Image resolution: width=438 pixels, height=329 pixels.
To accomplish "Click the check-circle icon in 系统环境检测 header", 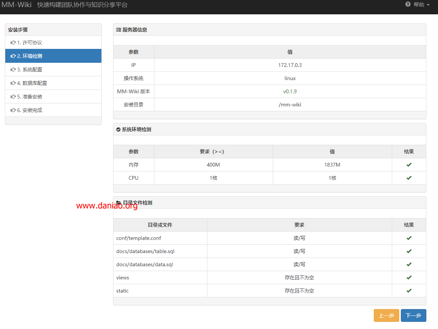I will 118,129.
